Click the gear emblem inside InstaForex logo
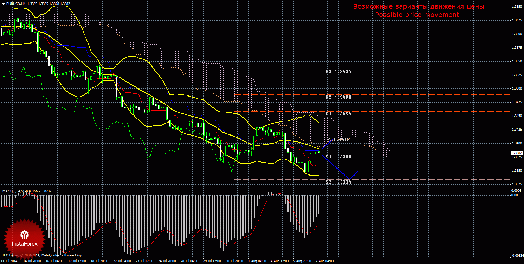The height and width of the screenshot is (264, 524). pyautogui.click(x=24, y=234)
